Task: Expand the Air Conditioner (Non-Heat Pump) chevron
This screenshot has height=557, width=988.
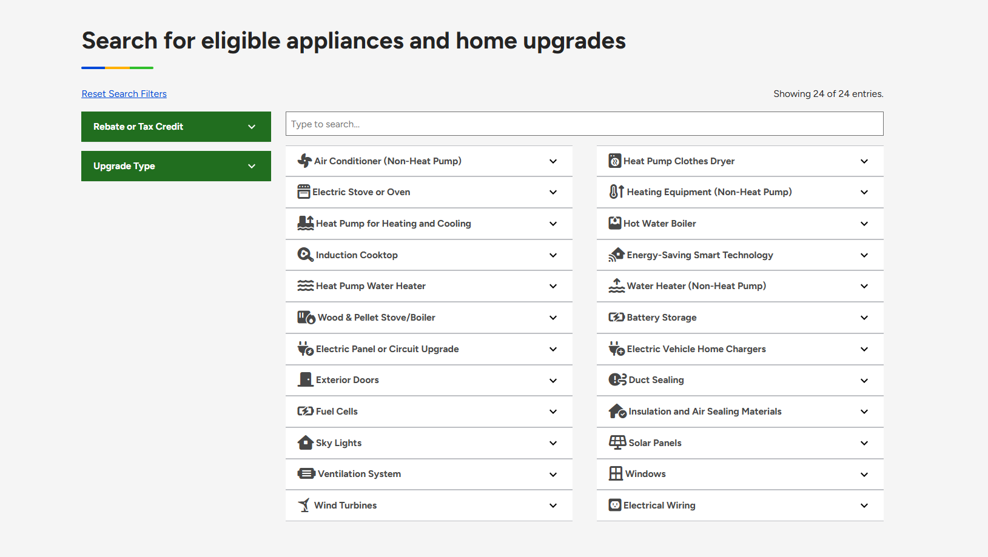Action: coord(553,161)
